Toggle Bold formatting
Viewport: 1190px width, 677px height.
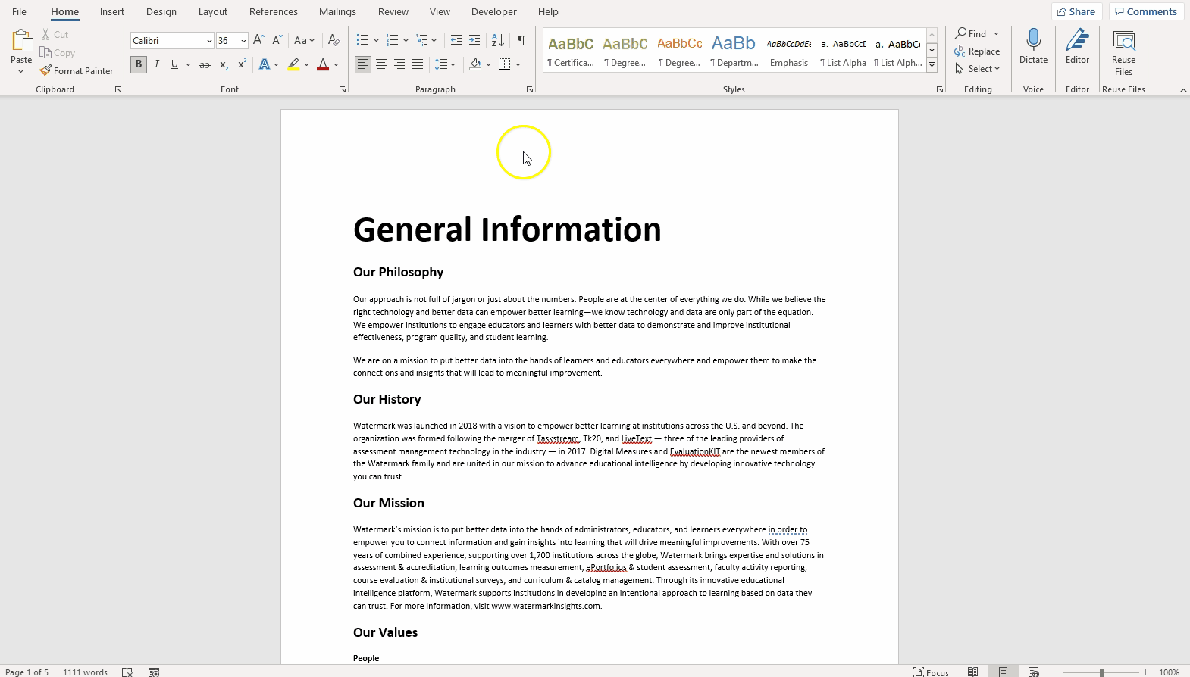139,65
